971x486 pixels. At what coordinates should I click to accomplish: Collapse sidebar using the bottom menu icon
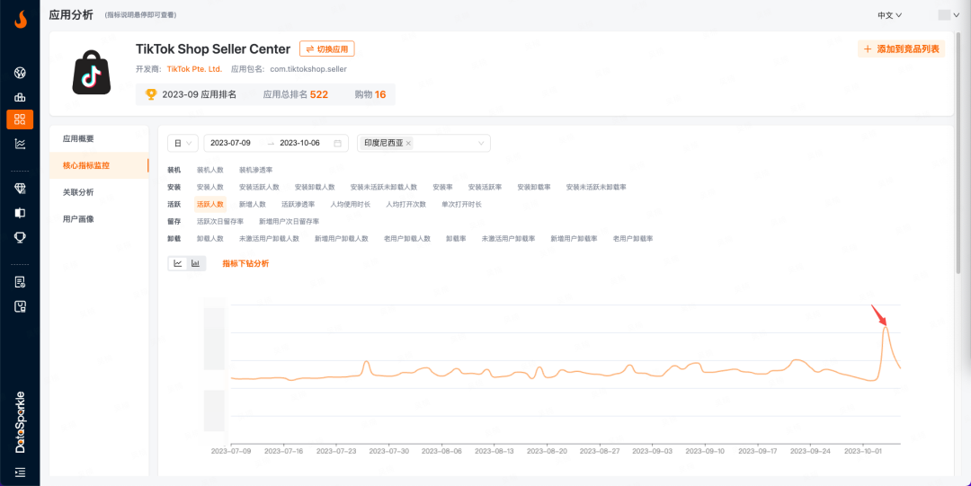[x=20, y=472]
